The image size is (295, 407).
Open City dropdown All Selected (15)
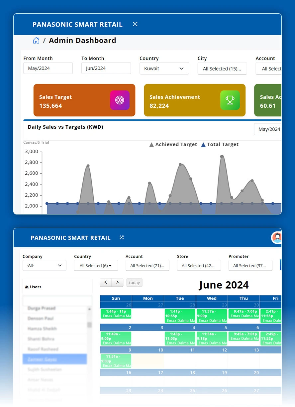(x=222, y=68)
